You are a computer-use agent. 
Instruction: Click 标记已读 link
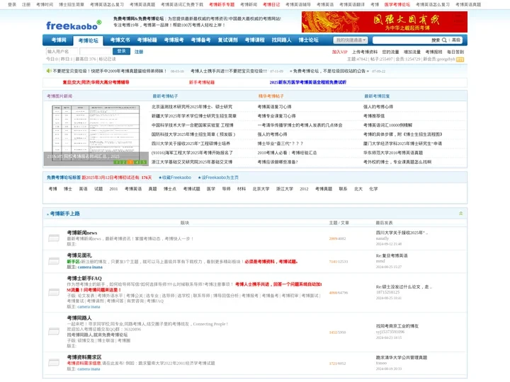point(107,59)
